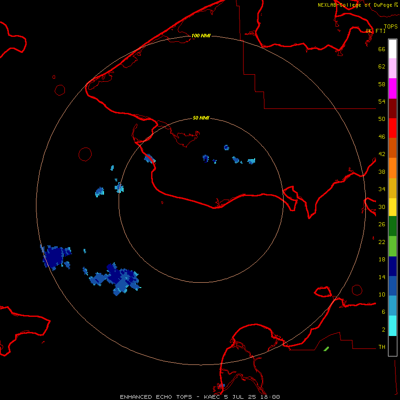Click the K FT units label
400x400 pixels.
376,31
